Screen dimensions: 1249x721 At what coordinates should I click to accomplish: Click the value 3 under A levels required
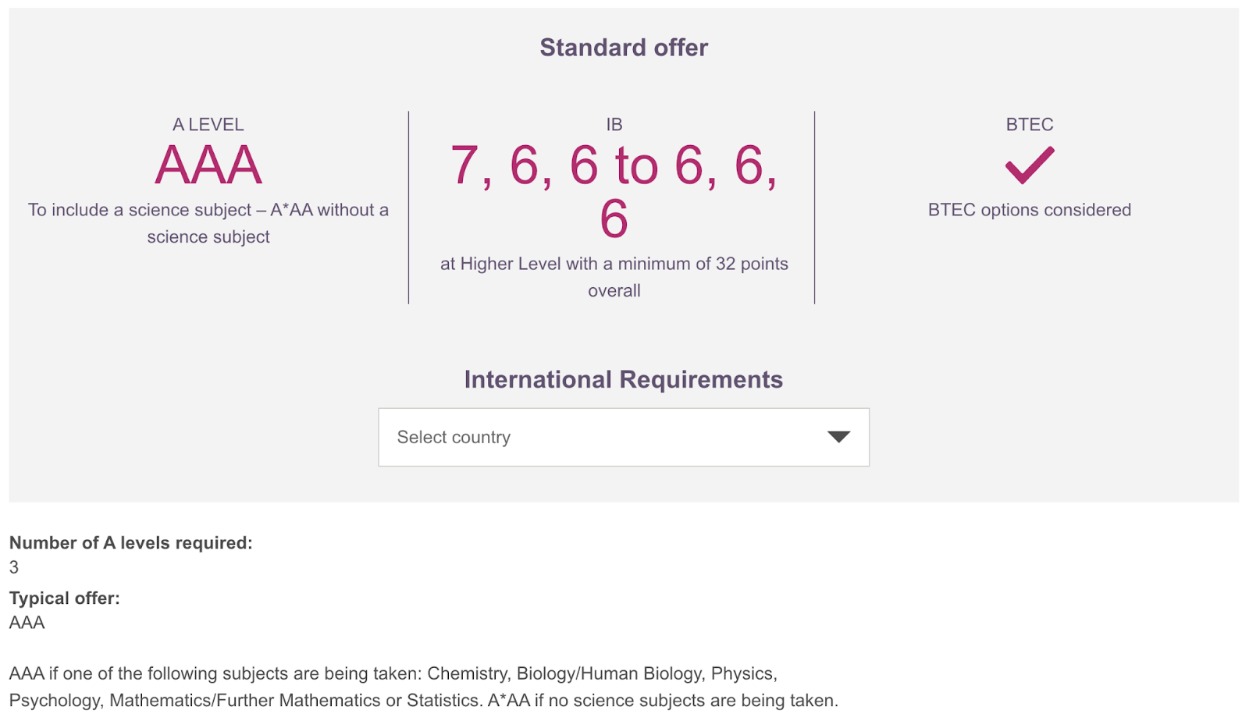tap(14, 567)
